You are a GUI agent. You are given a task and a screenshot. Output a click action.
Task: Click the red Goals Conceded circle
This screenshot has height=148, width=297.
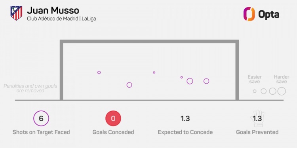(x=113, y=118)
